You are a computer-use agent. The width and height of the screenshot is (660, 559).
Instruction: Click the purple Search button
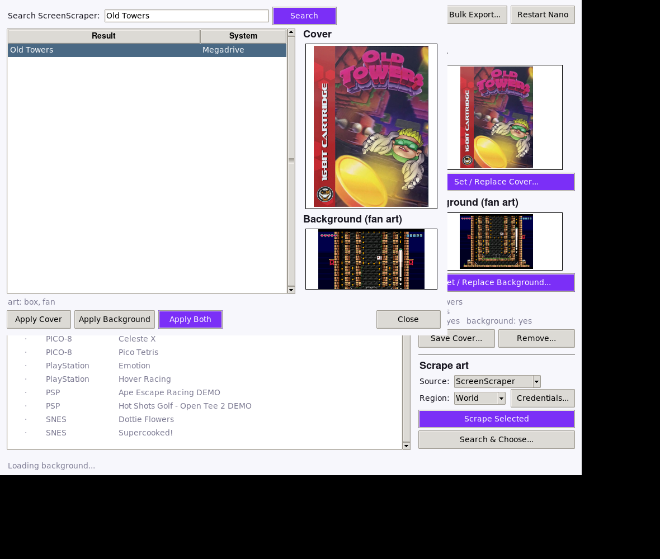coord(304,16)
